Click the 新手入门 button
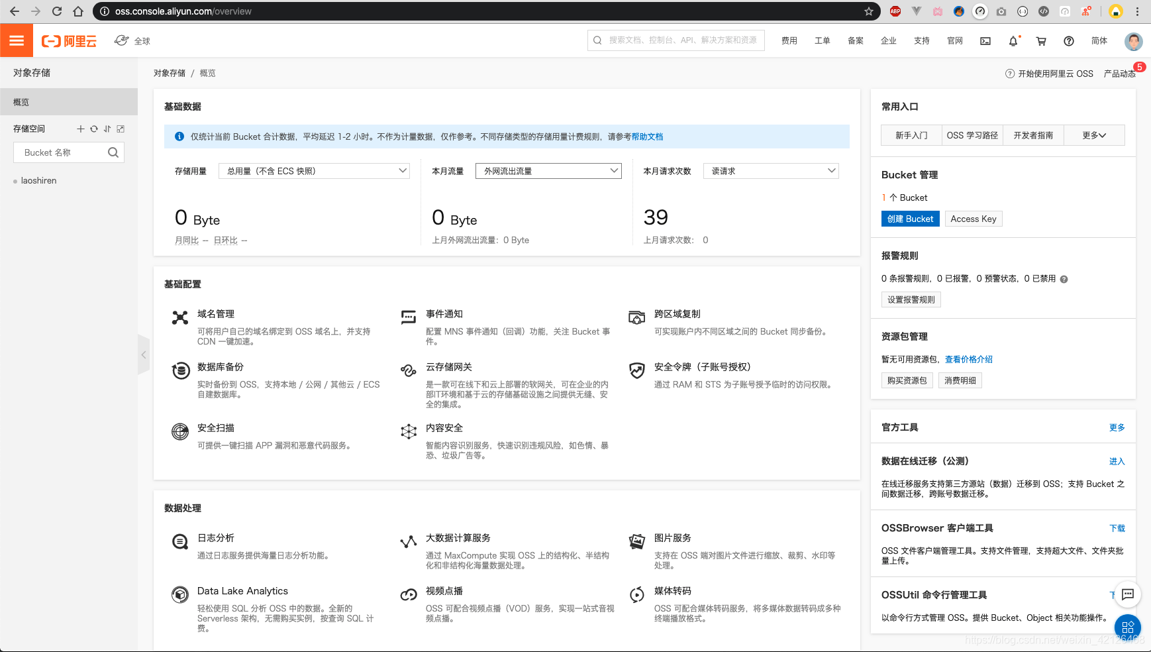 [911, 135]
